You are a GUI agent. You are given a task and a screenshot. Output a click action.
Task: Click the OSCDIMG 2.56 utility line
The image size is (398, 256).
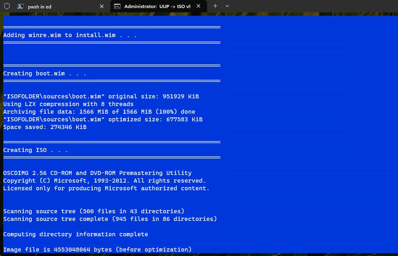point(97,173)
